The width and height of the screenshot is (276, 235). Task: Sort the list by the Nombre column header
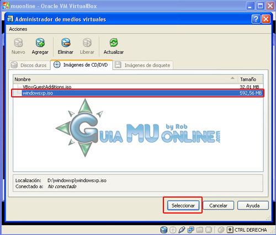tap(126, 79)
